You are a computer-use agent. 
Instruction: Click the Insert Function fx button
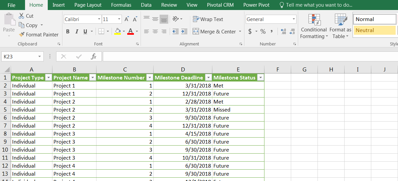pyautogui.click(x=94, y=57)
